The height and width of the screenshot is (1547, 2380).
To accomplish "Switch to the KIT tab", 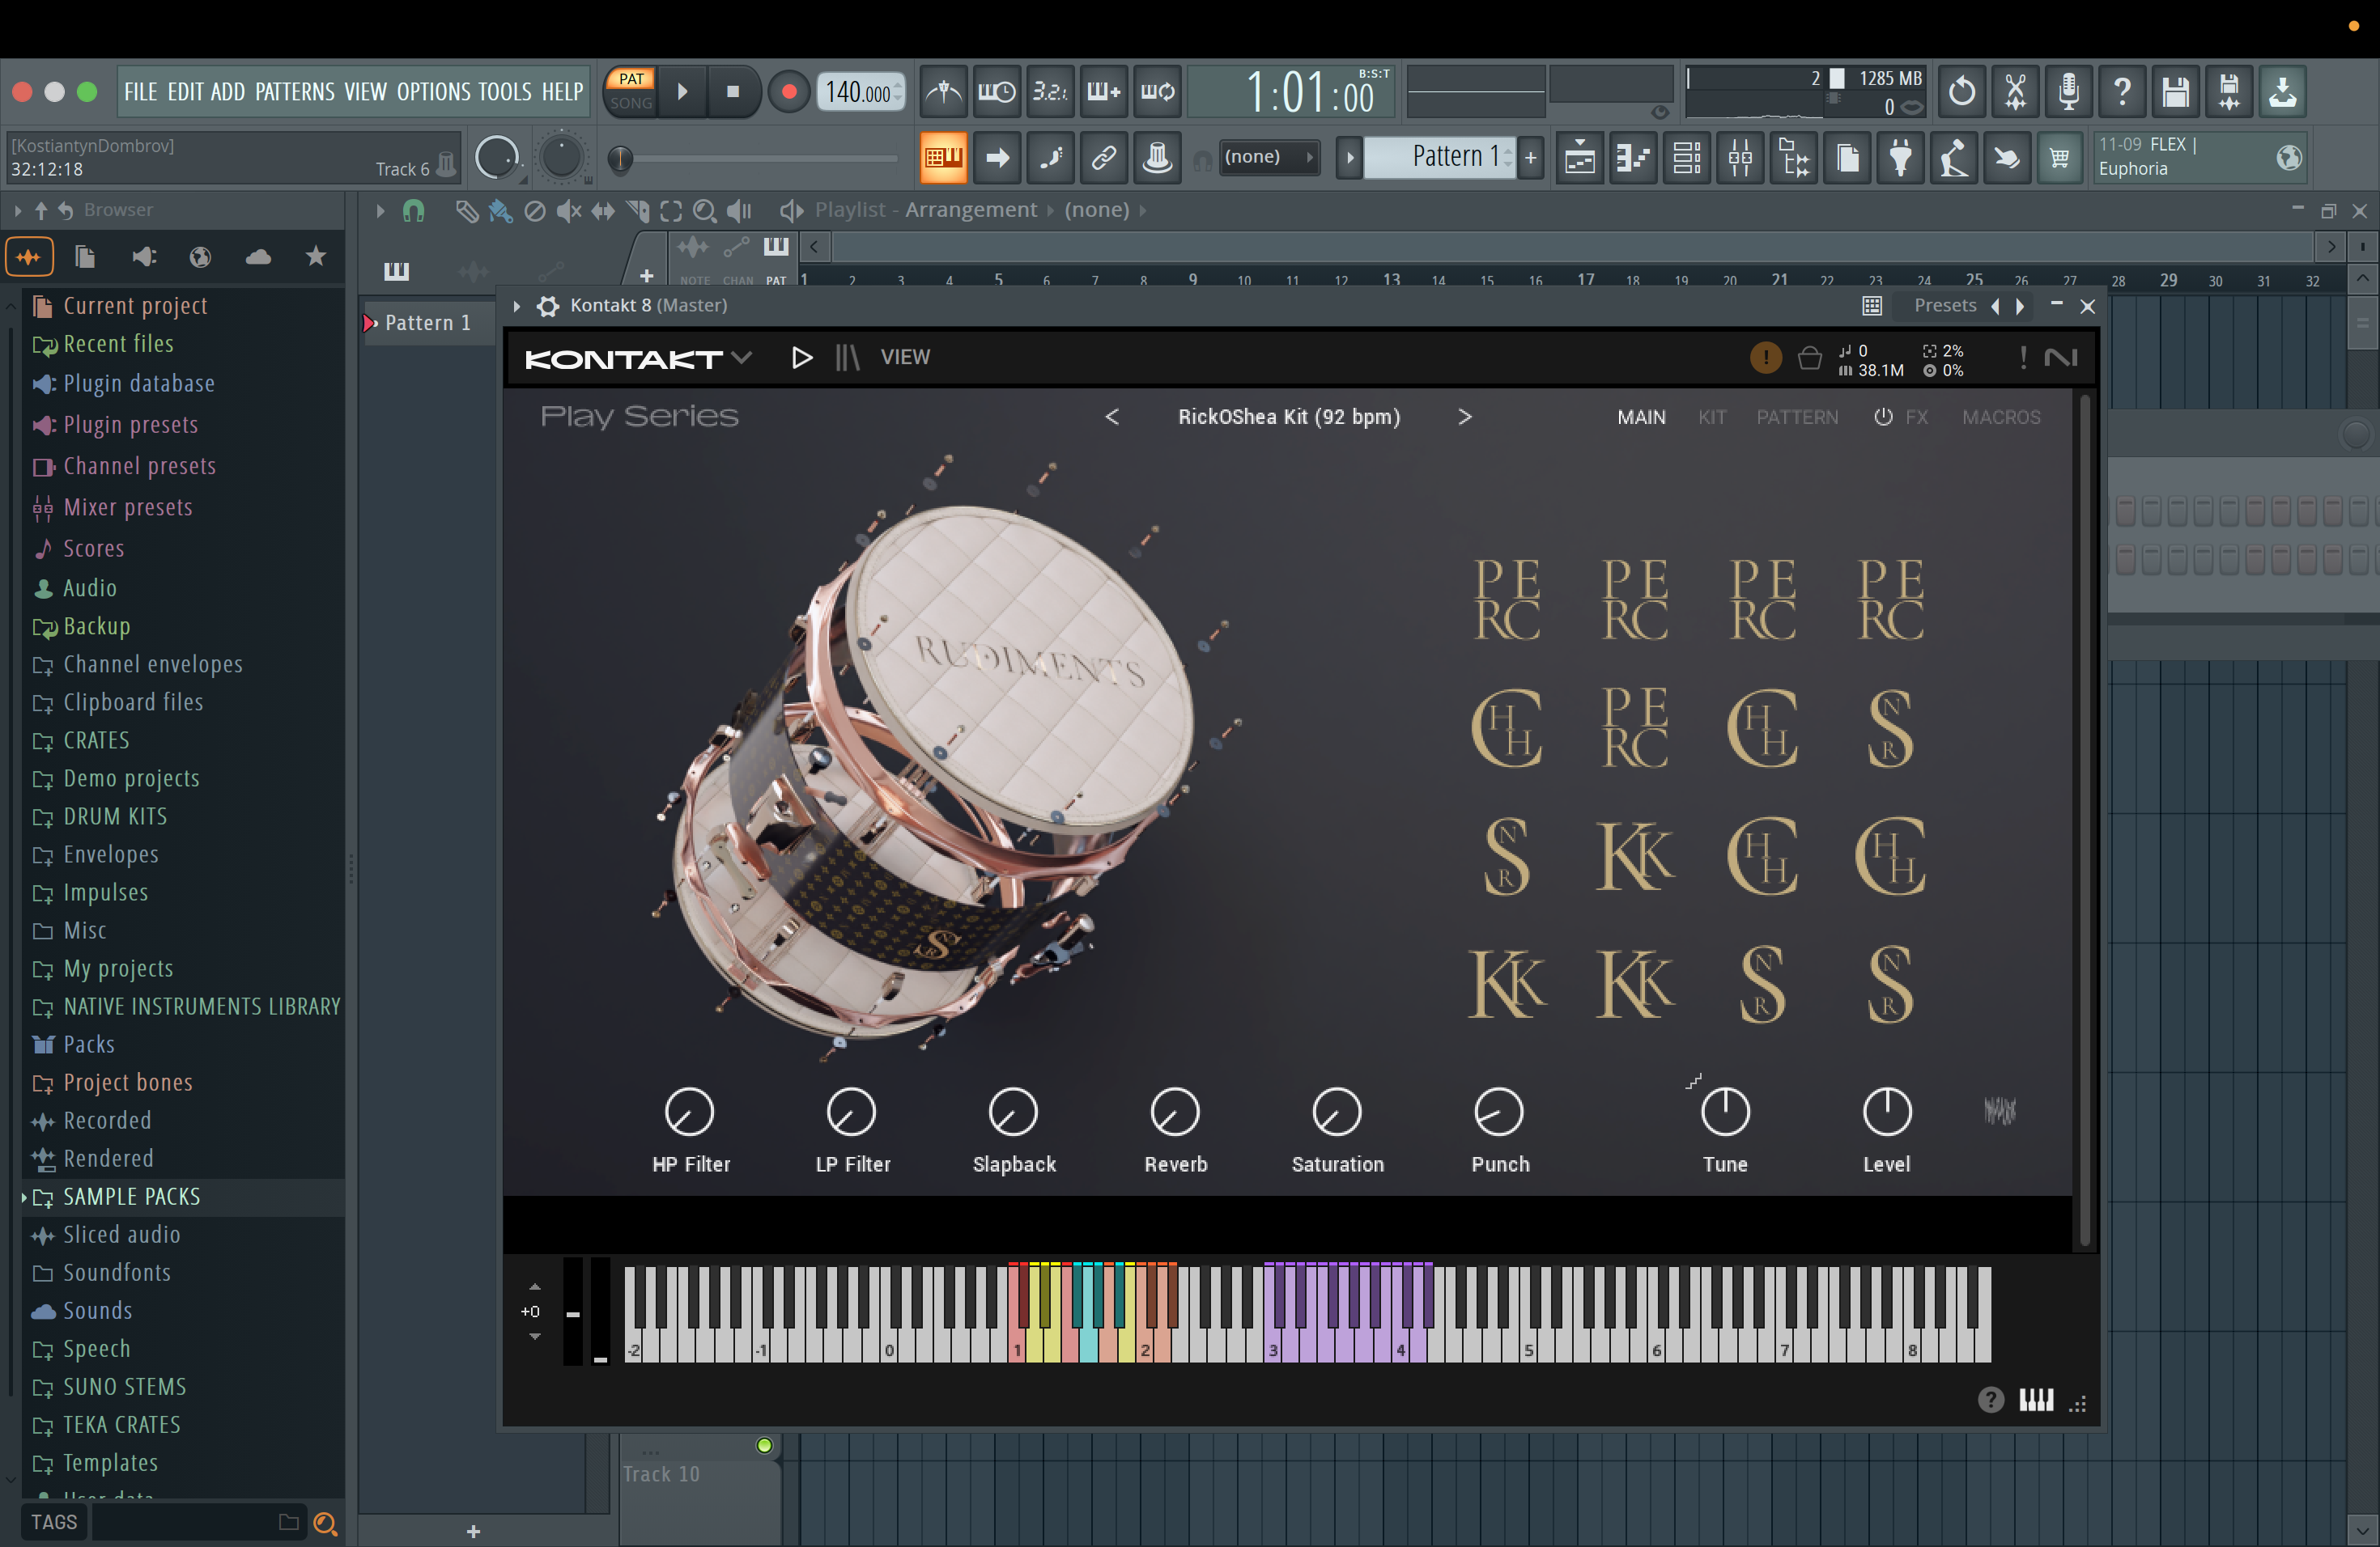I will click(x=1711, y=417).
